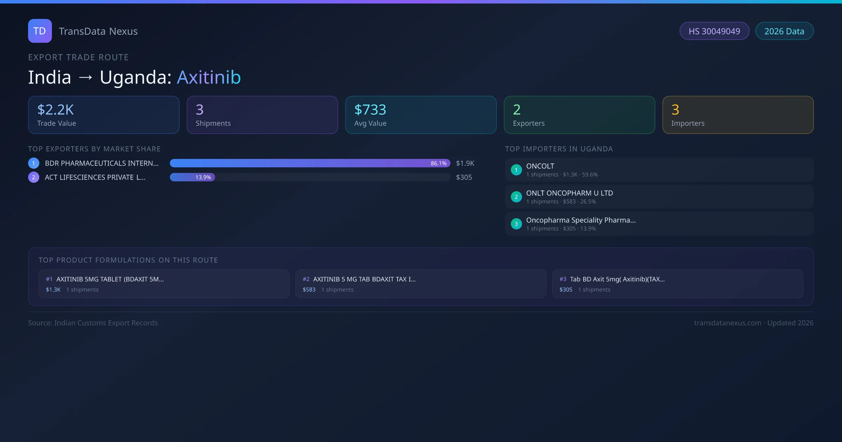The height and width of the screenshot is (442, 842).
Task: Click rank 1 badge beside BDR Pharmaceuticals
Action: (x=34, y=163)
